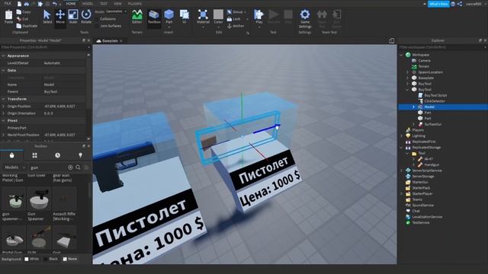Open the Models category dropdown in Toolbox

(14, 167)
